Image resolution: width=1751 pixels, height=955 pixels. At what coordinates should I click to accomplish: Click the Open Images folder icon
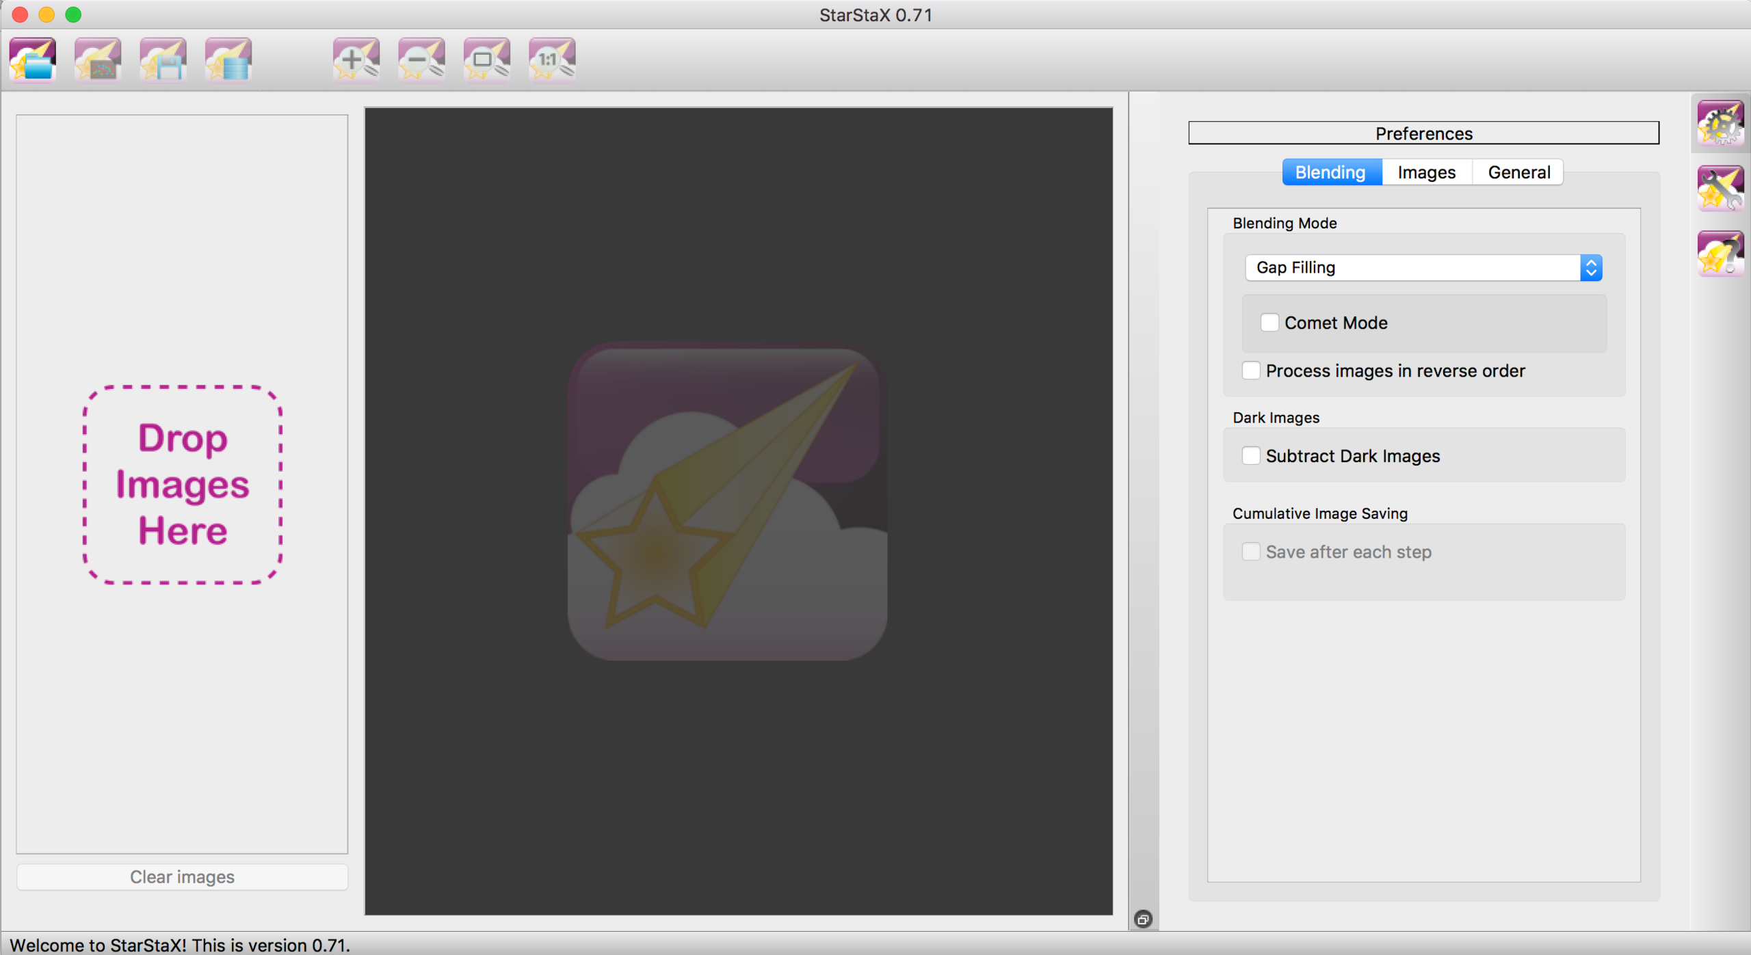[x=32, y=59]
